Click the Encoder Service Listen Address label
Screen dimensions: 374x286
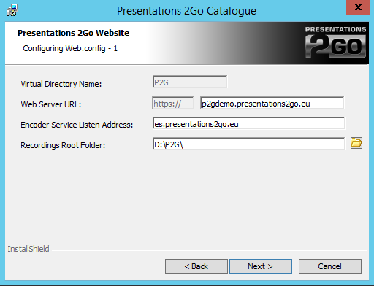click(x=77, y=125)
